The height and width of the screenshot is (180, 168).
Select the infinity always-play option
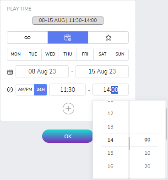[x=27, y=38]
